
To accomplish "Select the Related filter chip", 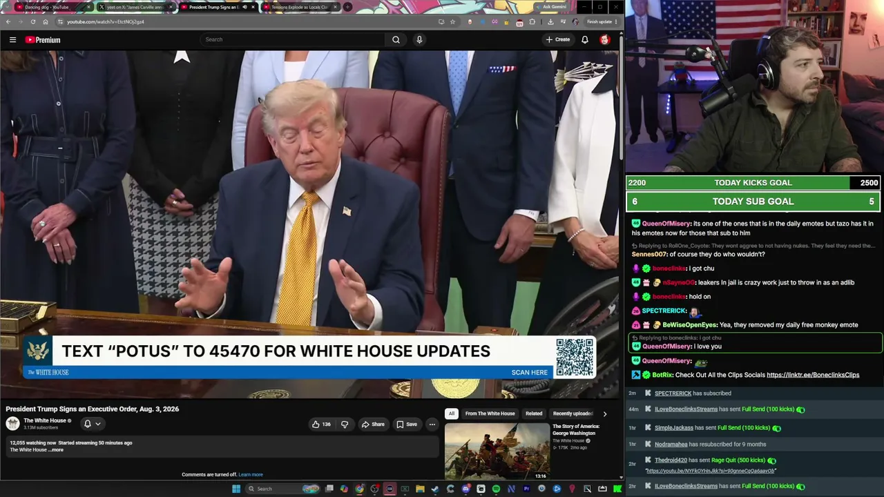I will [x=534, y=413].
